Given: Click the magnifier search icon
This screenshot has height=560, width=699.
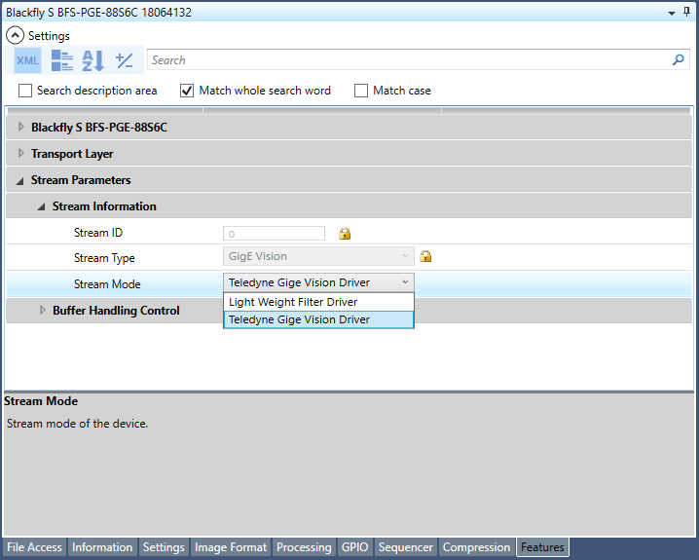Looking at the screenshot, I should tap(678, 59).
